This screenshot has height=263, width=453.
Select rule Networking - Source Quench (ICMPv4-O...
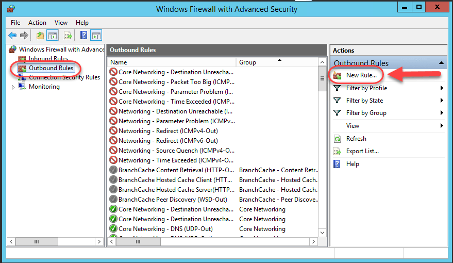176,151
